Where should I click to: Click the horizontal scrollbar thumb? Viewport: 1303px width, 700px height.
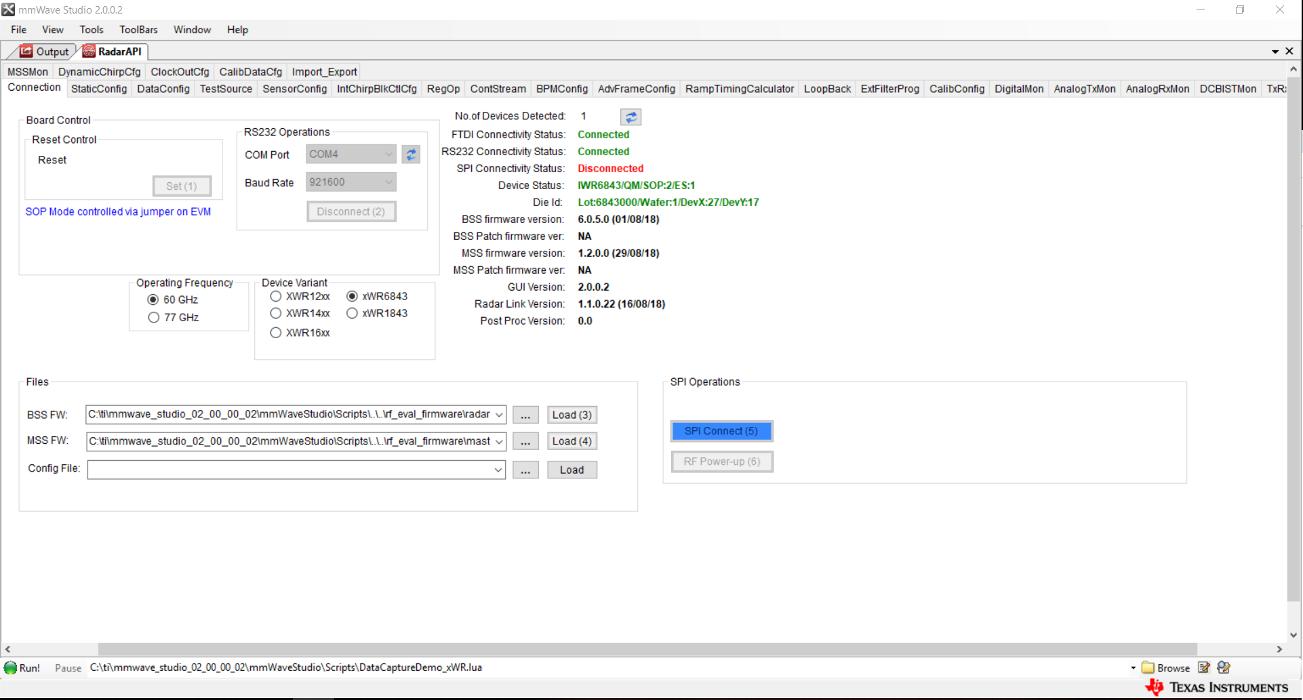(x=647, y=649)
